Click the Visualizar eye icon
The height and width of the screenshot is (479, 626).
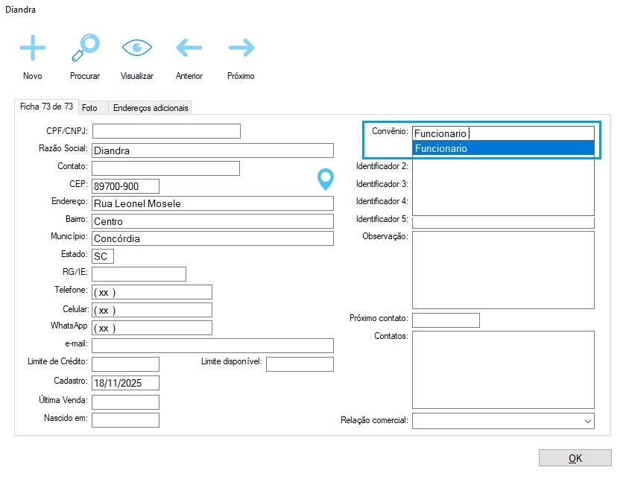(136, 48)
